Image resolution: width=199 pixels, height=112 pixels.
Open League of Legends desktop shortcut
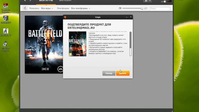pyautogui.click(x=6, y=8)
